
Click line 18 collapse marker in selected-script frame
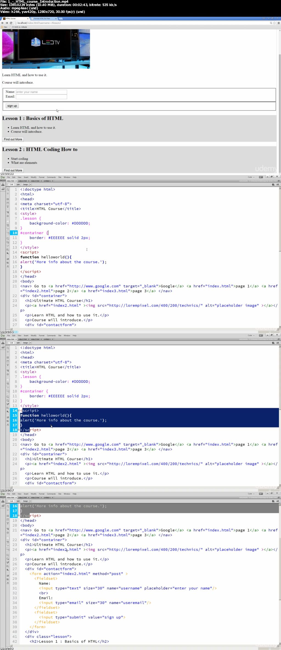click(x=19, y=430)
